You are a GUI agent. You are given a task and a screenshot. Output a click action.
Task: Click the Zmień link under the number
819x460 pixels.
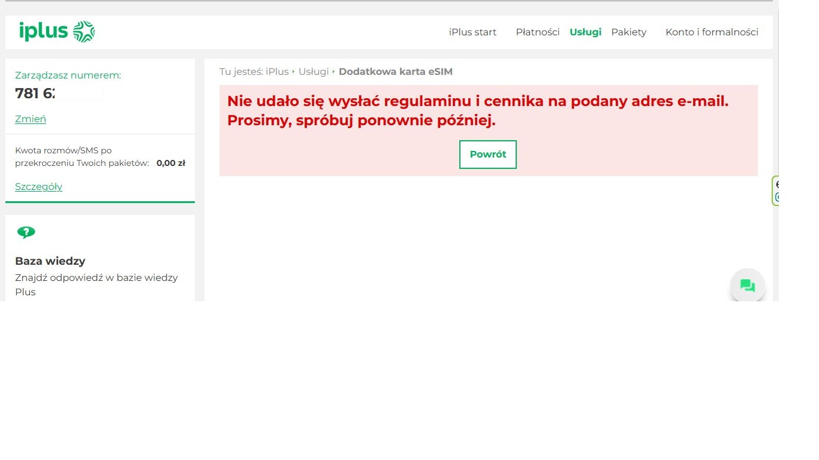tap(31, 119)
